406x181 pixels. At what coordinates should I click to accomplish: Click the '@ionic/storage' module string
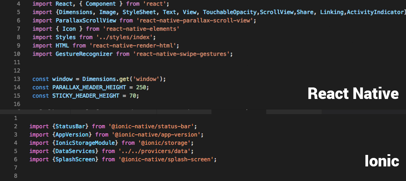click(164, 143)
